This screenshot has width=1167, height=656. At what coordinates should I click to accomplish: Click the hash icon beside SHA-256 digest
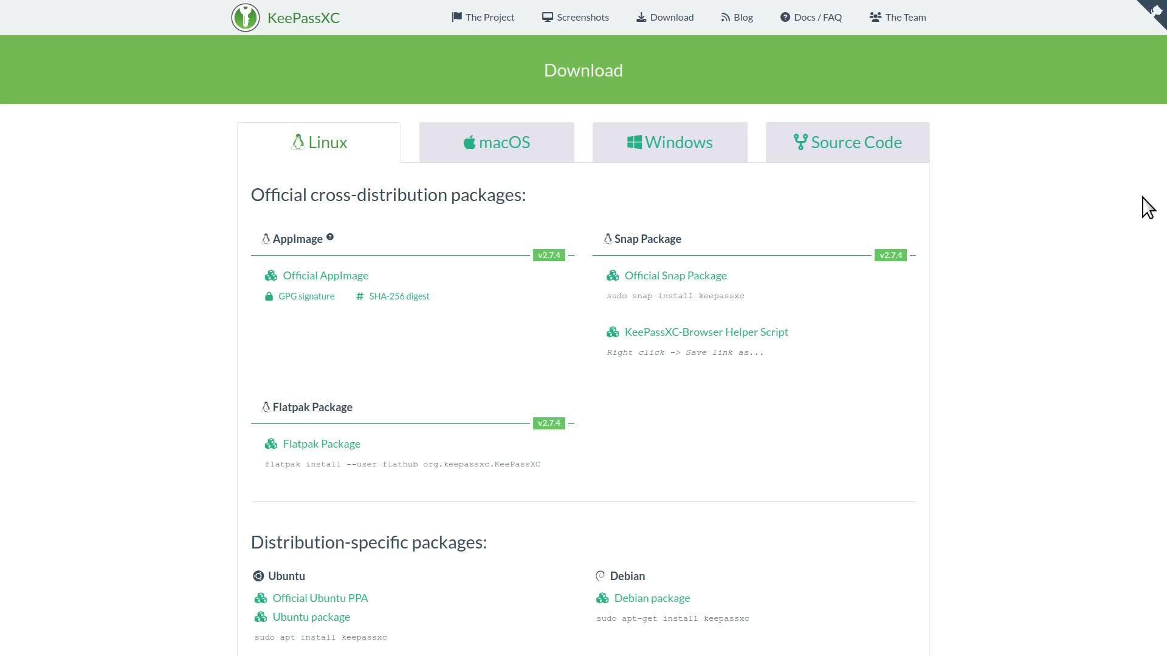tap(360, 296)
